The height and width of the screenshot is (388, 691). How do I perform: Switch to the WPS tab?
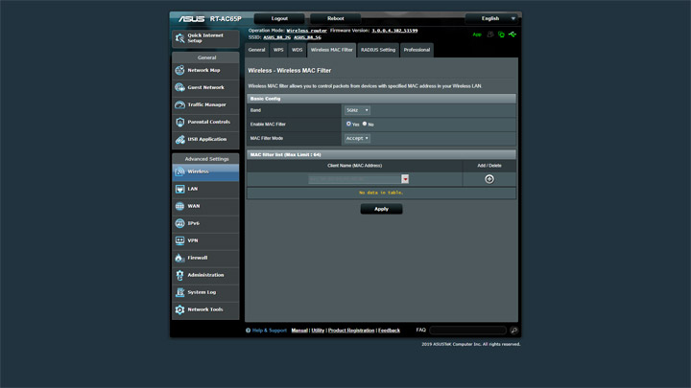click(x=278, y=50)
